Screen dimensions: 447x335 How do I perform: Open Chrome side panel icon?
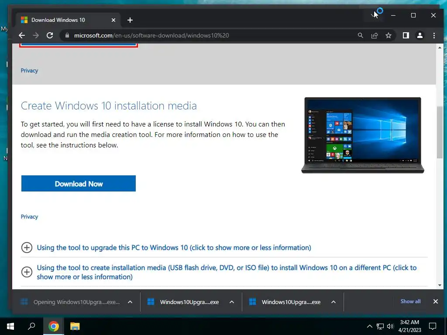[x=406, y=35]
